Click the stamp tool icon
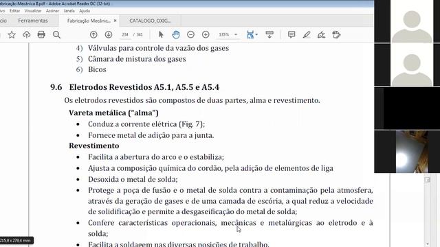The height and width of the screenshot is (247, 440). tap(336, 35)
